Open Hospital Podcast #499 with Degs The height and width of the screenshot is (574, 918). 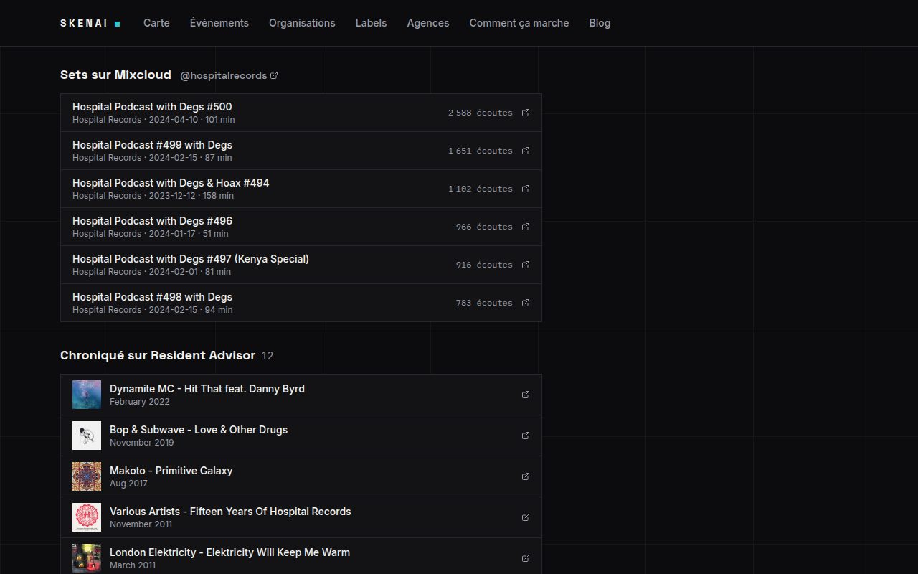(301, 151)
